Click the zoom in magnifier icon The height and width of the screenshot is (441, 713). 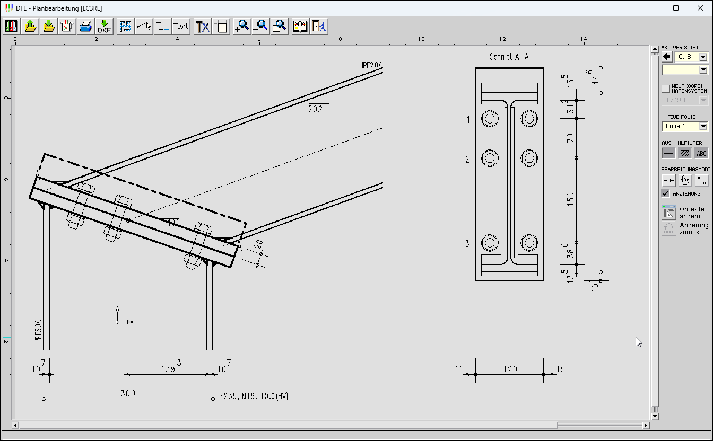(x=242, y=26)
